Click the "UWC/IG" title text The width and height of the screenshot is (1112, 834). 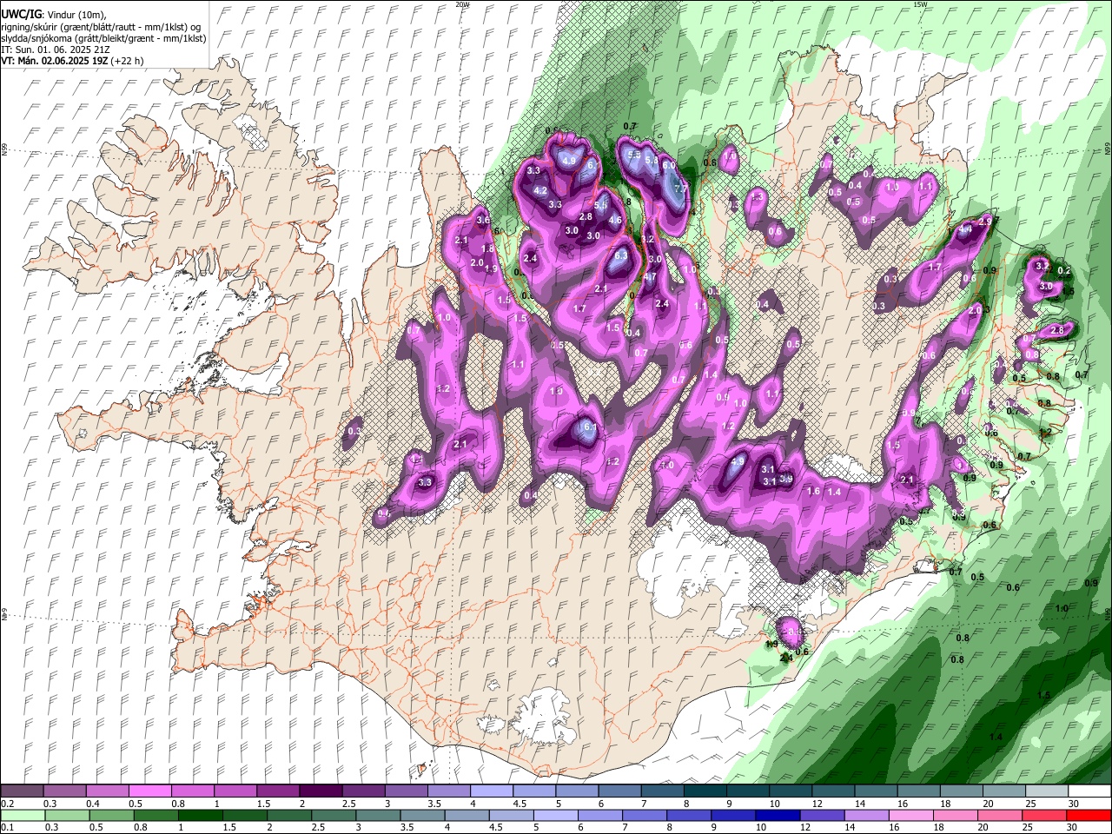[21, 15]
